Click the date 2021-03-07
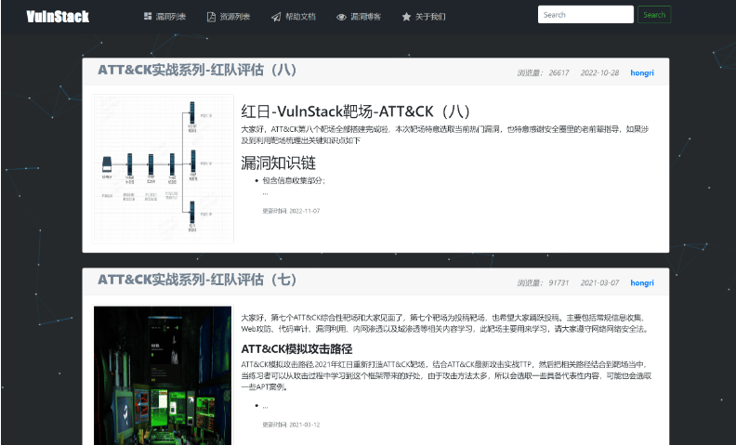The height and width of the screenshot is (445, 736). point(599,282)
